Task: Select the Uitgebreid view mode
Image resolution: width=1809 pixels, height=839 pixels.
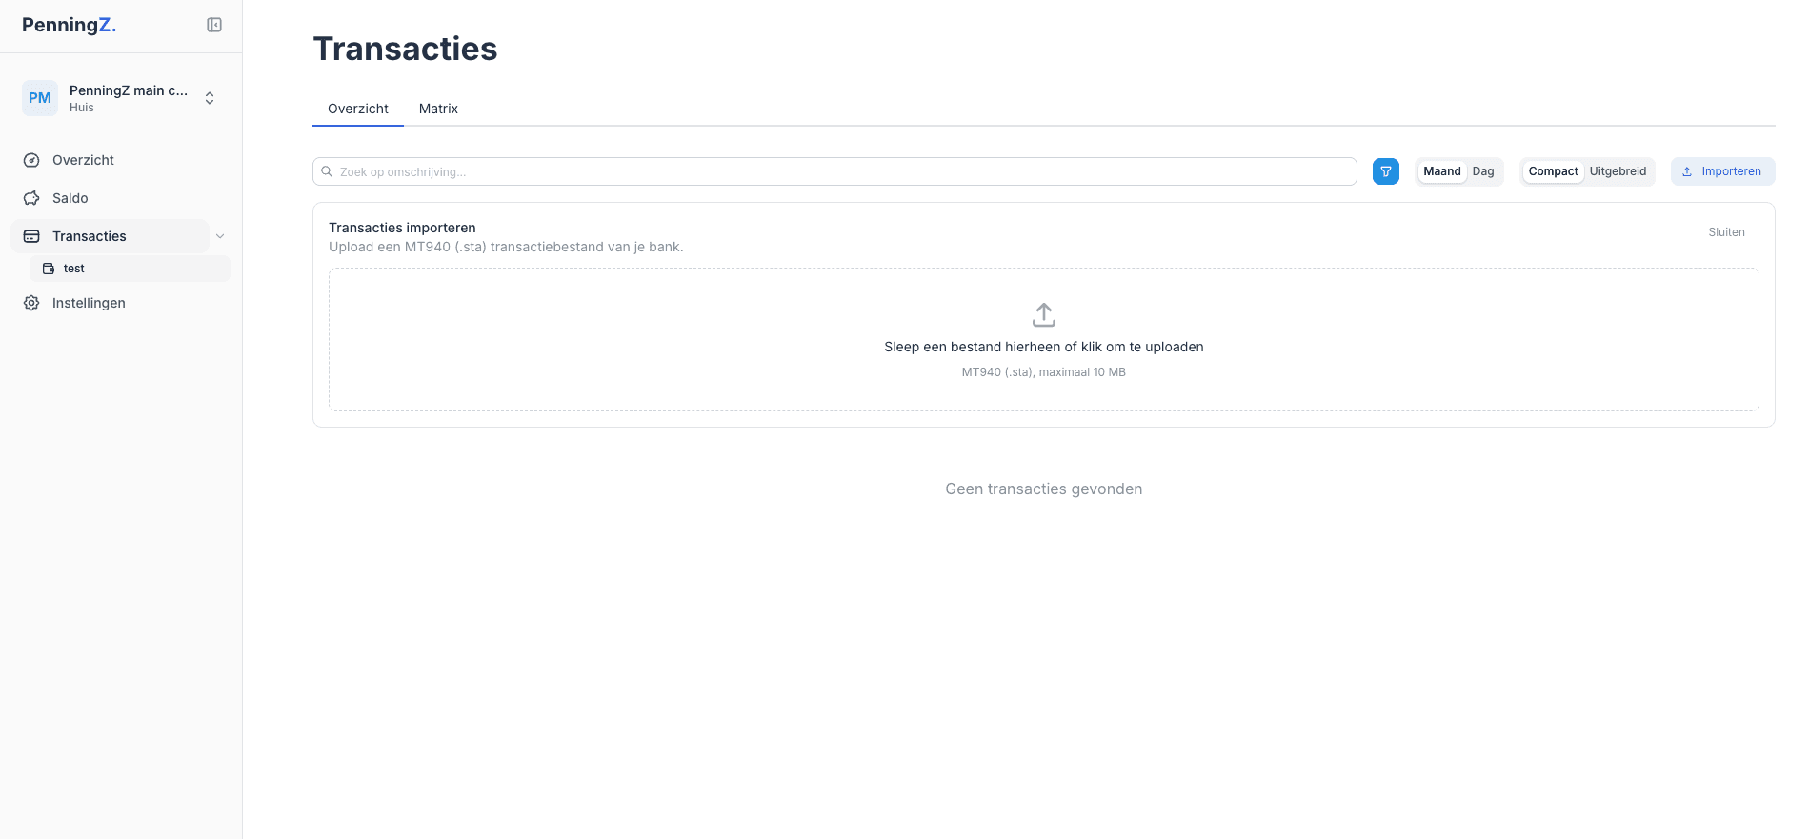Action: [1618, 171]
